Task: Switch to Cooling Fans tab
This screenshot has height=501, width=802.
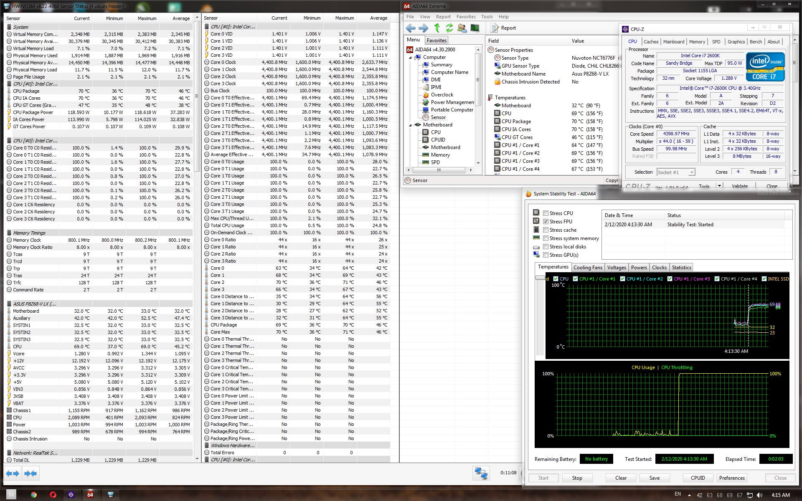Action: (x=588, y=268)
